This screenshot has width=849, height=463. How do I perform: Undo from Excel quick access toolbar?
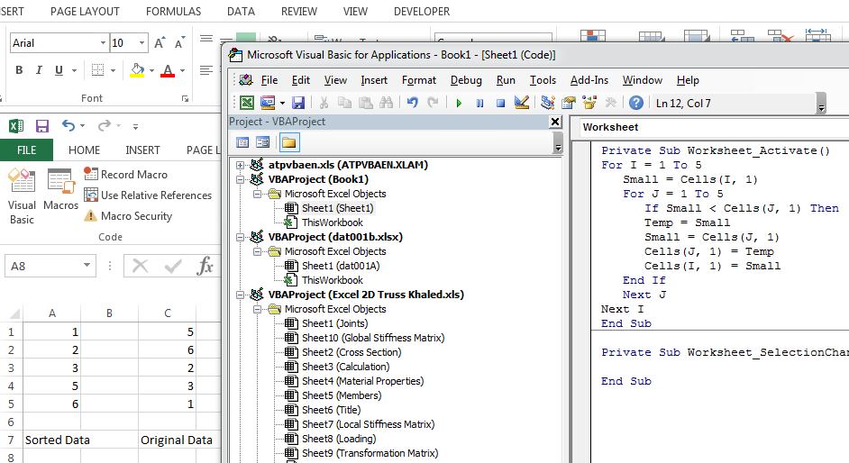68,126
